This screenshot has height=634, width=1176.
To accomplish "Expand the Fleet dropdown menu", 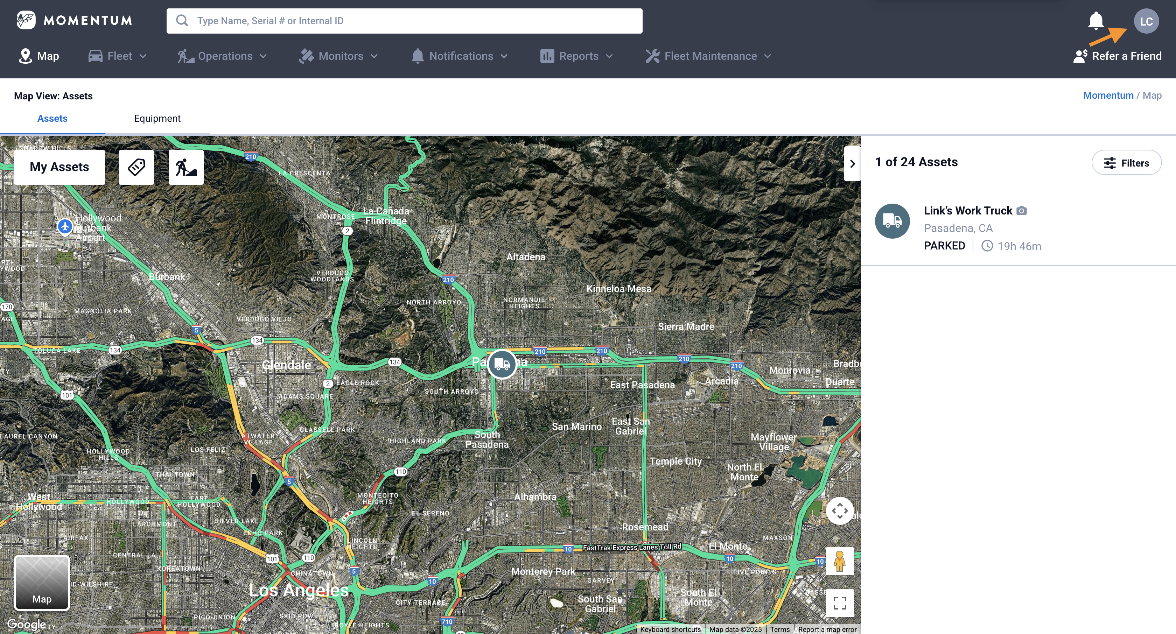I will tap(118, 56).
